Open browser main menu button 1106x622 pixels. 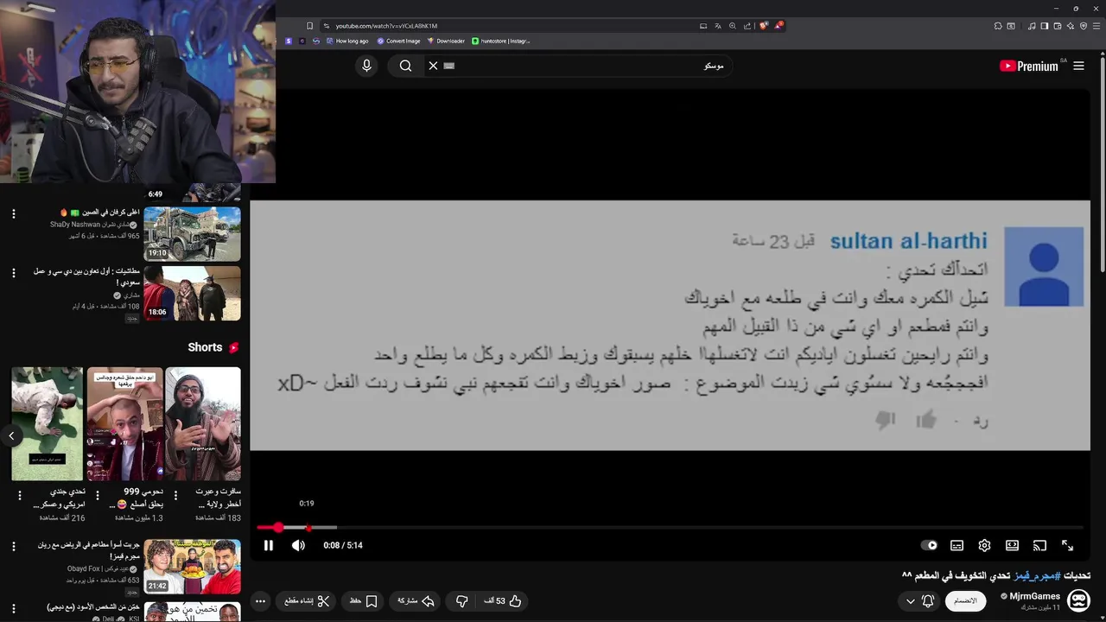pos(1096,26)
